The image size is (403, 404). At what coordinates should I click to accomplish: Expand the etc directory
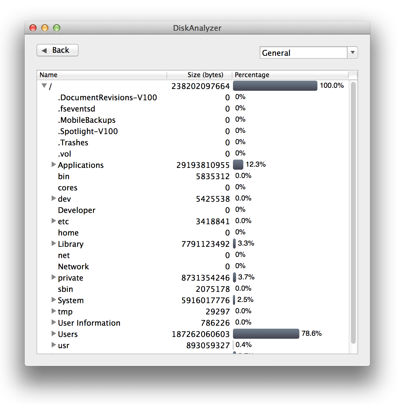pos(54,221)
